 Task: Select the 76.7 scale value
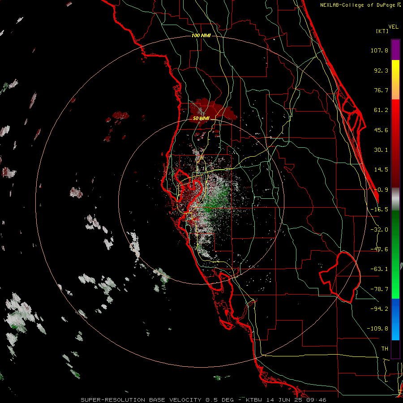click(x=381, y=90)
